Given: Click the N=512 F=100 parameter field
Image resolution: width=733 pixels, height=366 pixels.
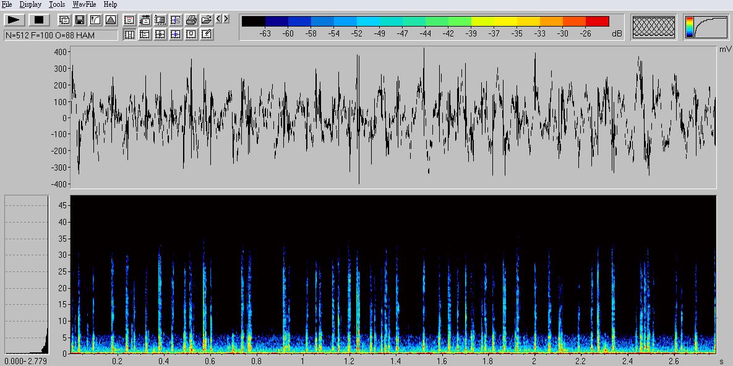Looking at the screenshot, I should [x=61, y=35].
